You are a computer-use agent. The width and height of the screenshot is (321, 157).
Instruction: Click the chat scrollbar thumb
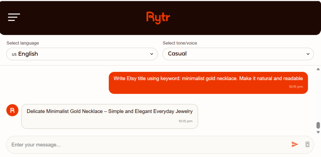point(318,125)
